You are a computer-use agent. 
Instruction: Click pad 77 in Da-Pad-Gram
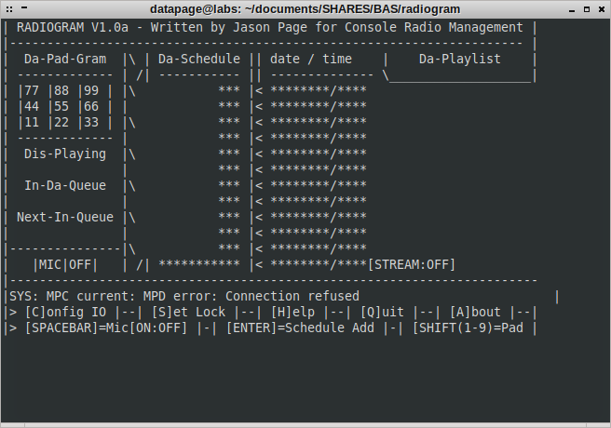(35, 91)
